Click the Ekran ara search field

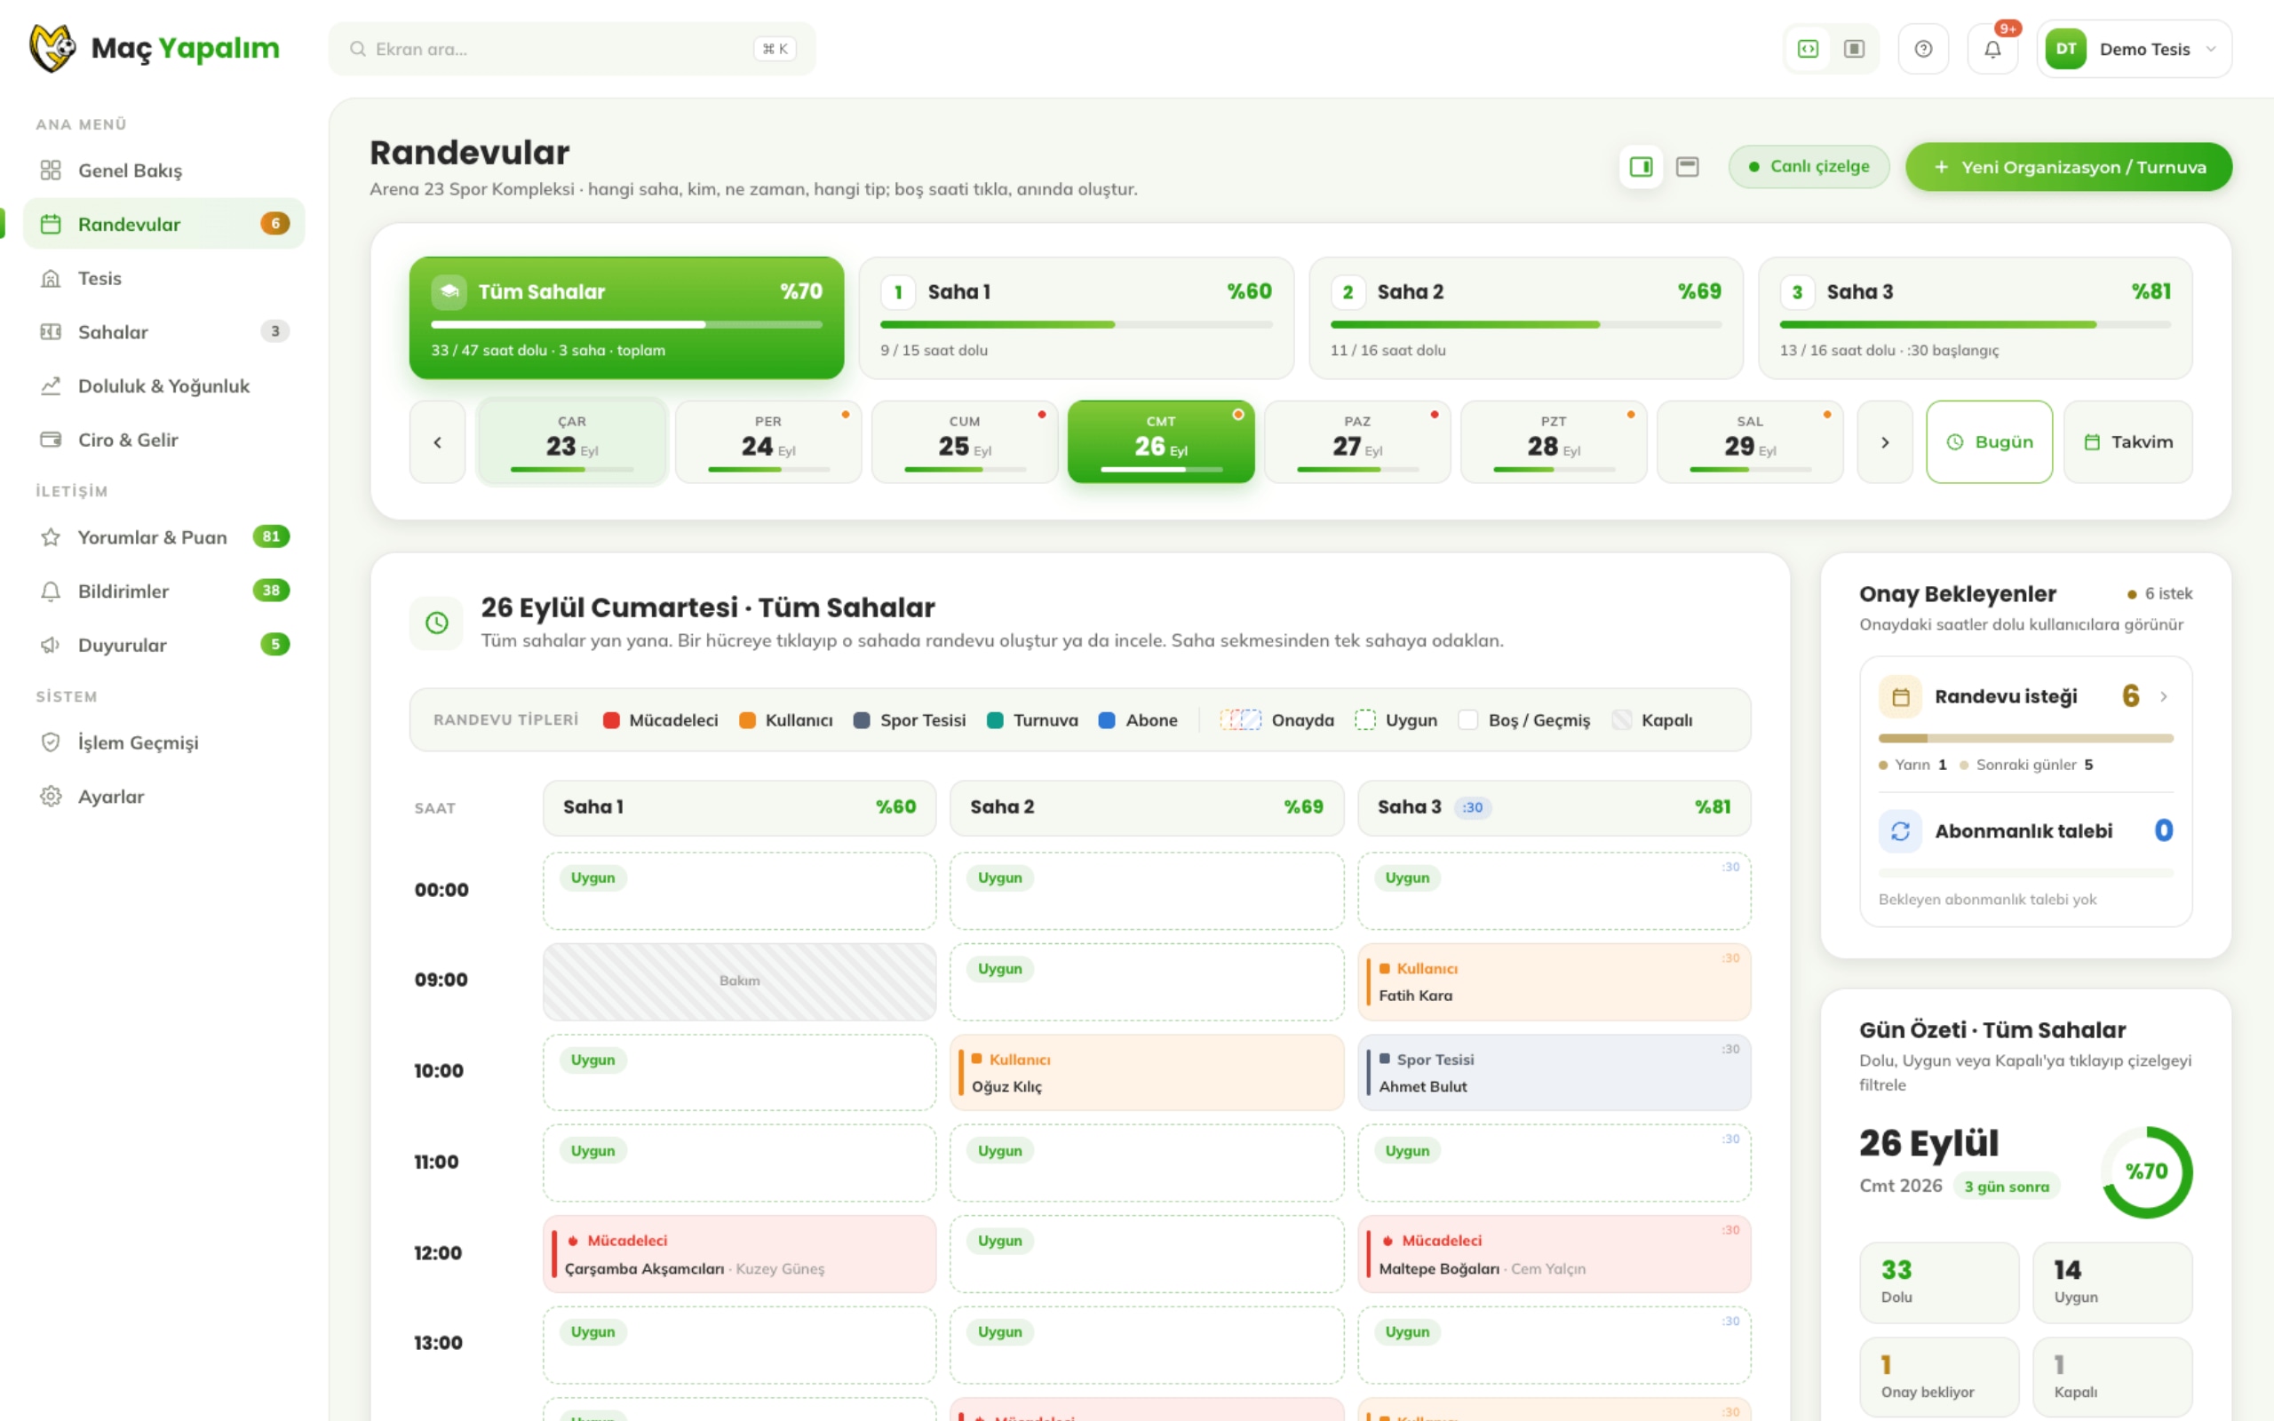(x=572, y=49)
